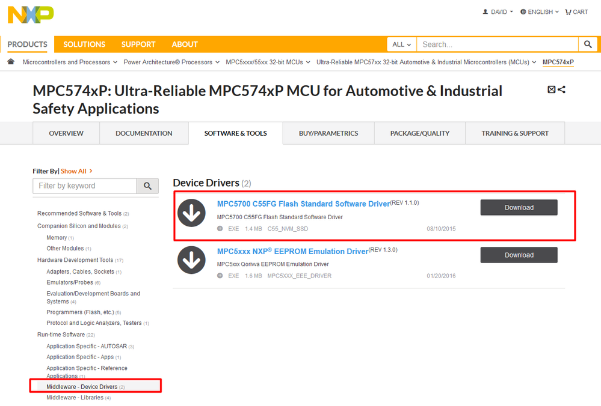Select the Other Modules filter
601x406 pixels.
(x=69, y=249)
